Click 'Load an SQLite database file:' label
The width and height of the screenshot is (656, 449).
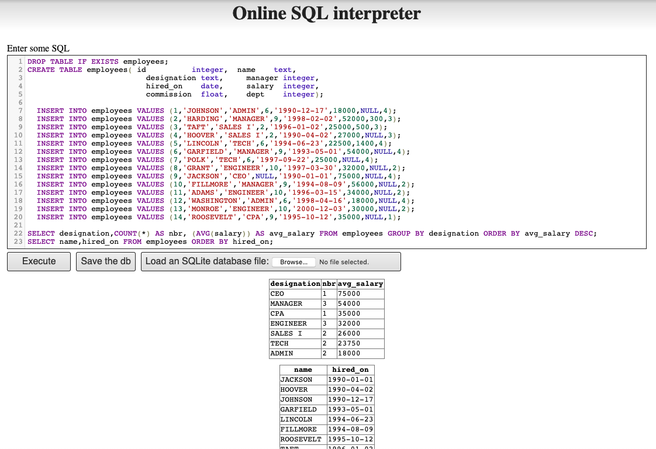tap(207, 261)
